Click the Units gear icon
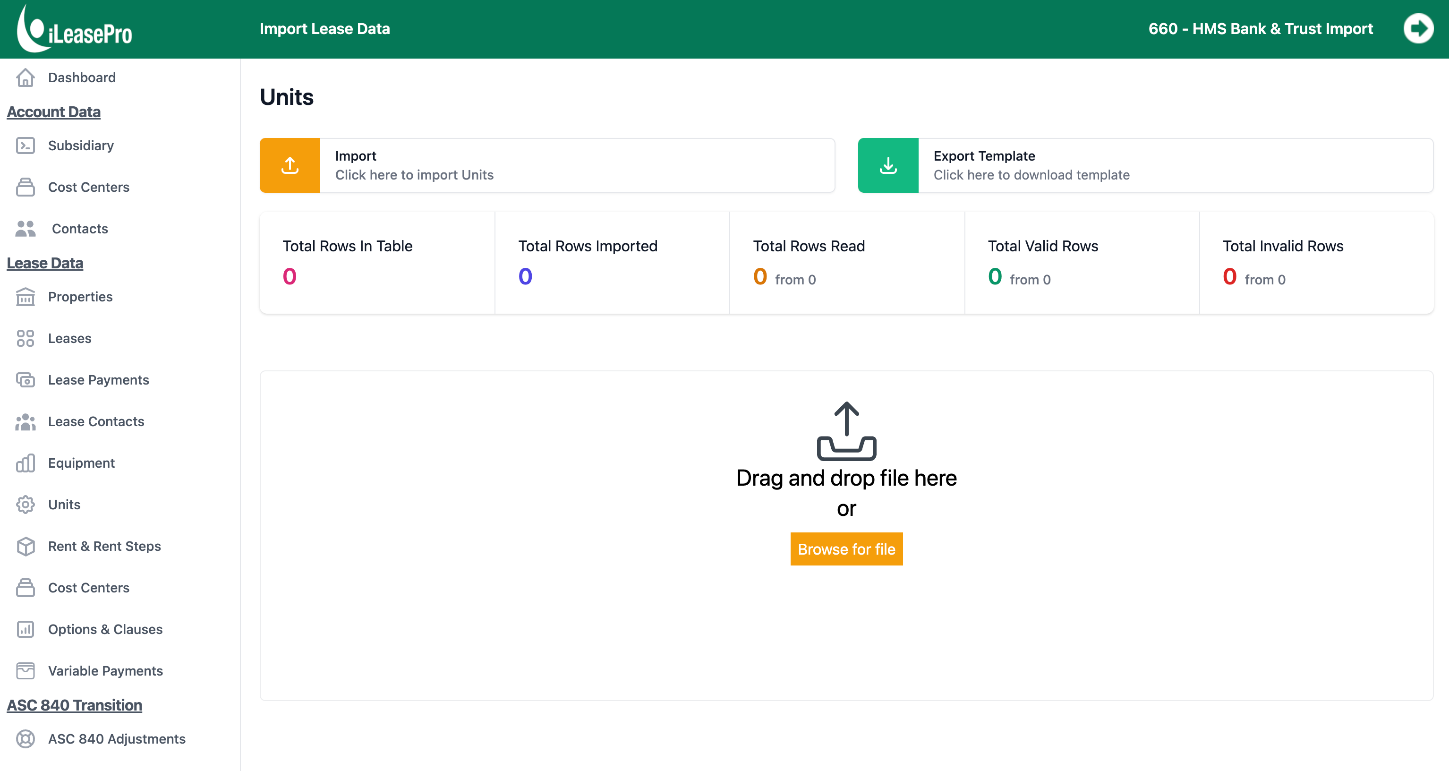The height and width of the screenshot is (771, 1449). point(26,505)
